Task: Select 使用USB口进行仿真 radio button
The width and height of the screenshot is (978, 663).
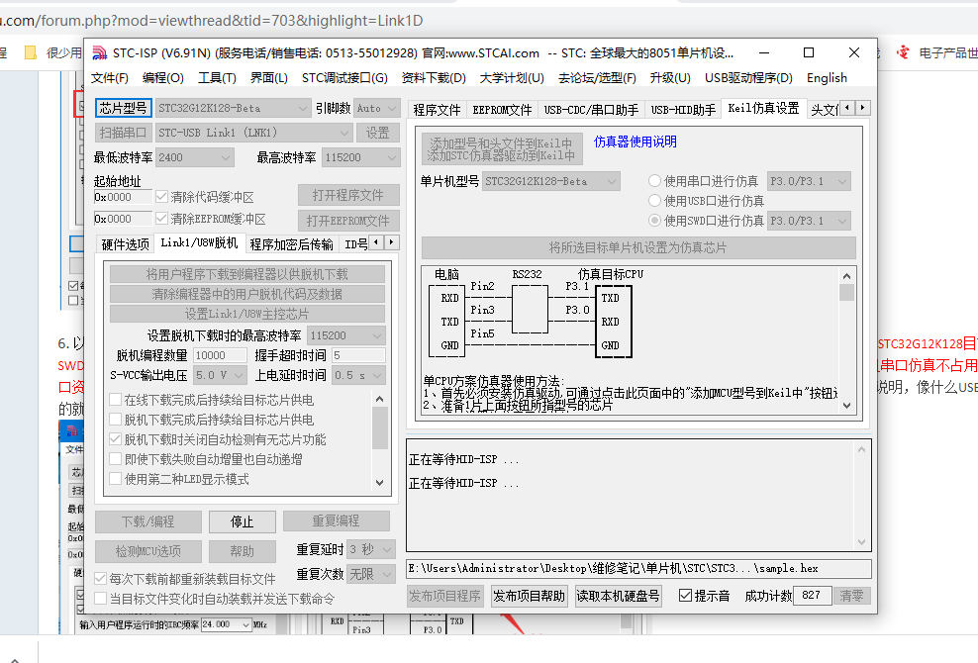Action: pos(654,201)
